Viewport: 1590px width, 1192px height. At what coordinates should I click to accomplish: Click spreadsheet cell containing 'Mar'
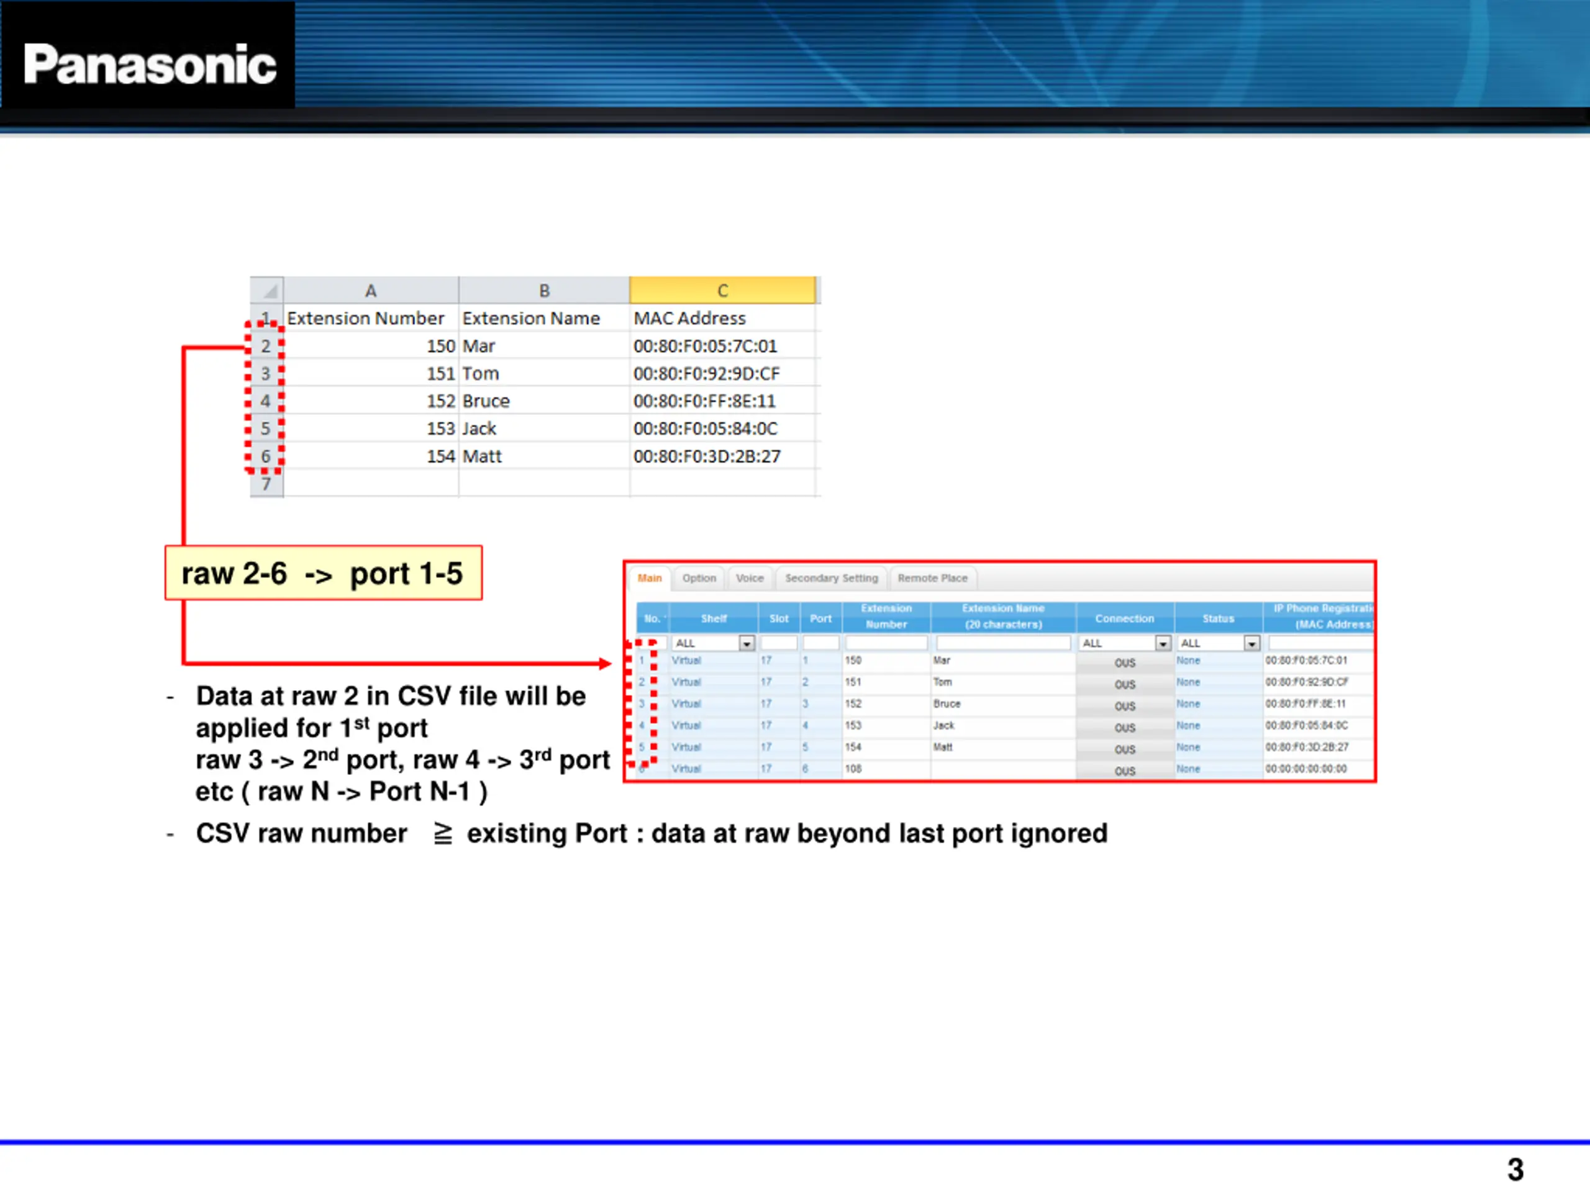pyautogui.click(x=544, y=346)
